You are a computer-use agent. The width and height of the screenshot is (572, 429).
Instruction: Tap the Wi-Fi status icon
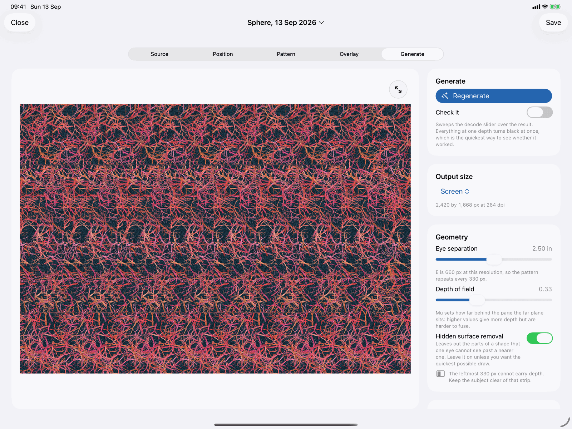(545, 7)
